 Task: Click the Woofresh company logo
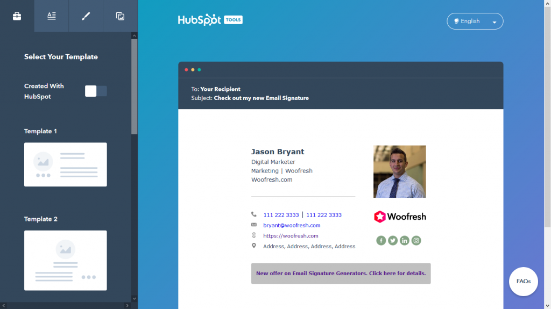tap(400, 217)
